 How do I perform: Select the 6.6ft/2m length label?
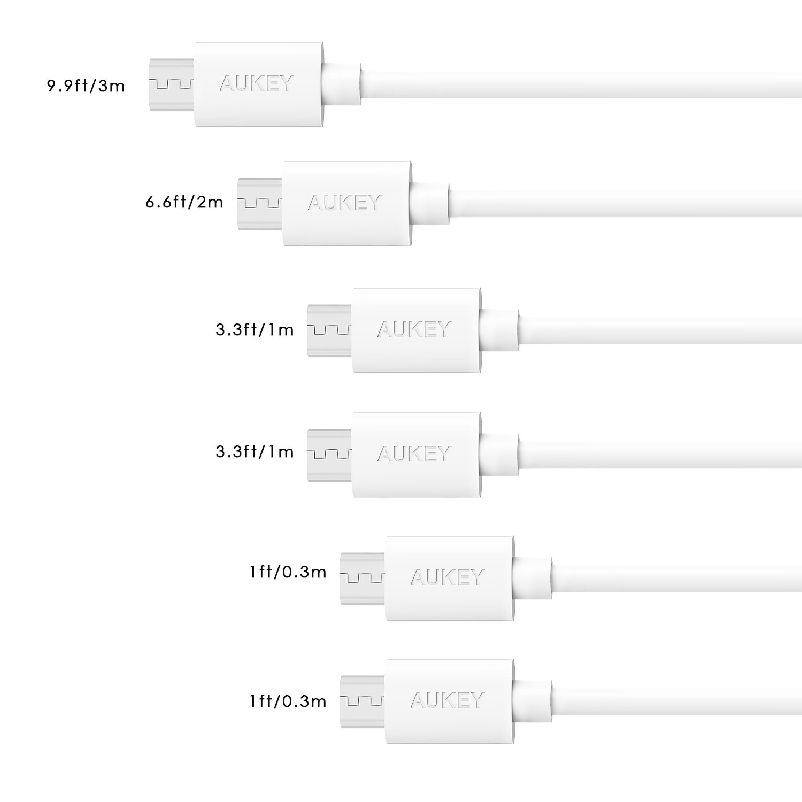[184, 203]
